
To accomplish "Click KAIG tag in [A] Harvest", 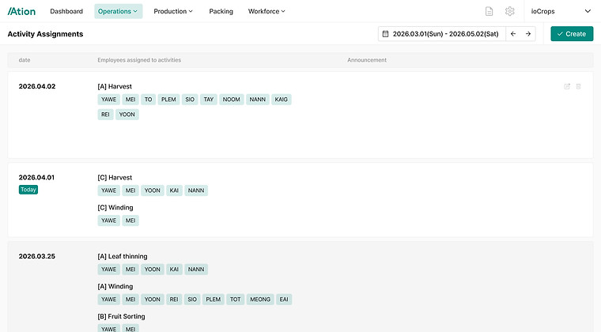I will (x=282, y=100).
